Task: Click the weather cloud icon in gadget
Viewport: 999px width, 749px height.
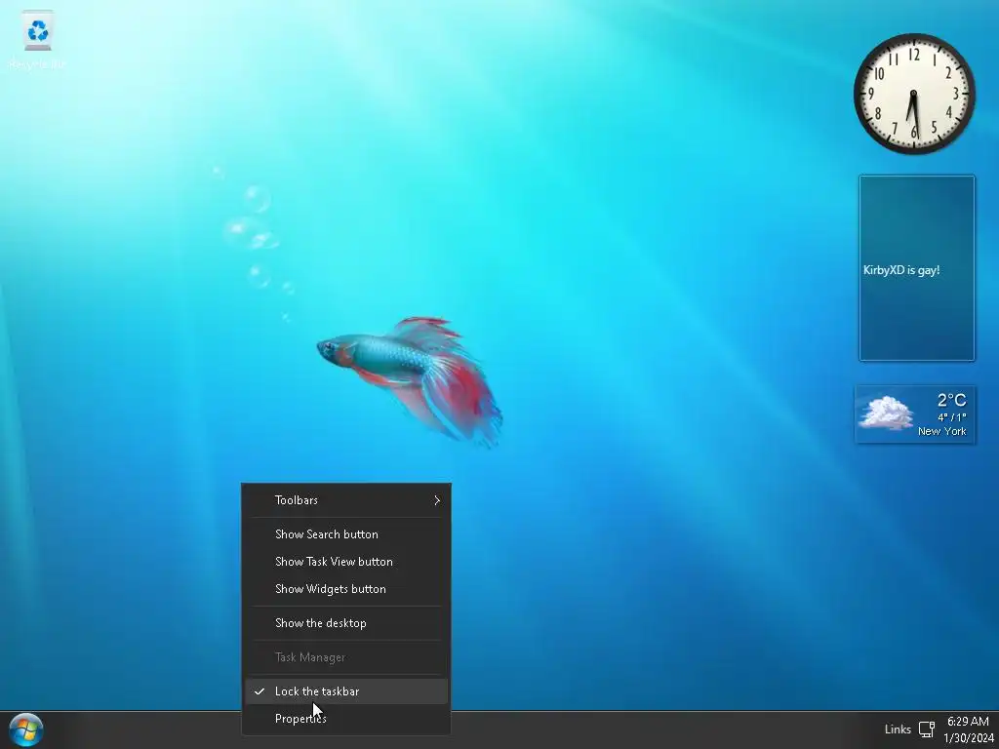Action: click(x=886, y=413)
